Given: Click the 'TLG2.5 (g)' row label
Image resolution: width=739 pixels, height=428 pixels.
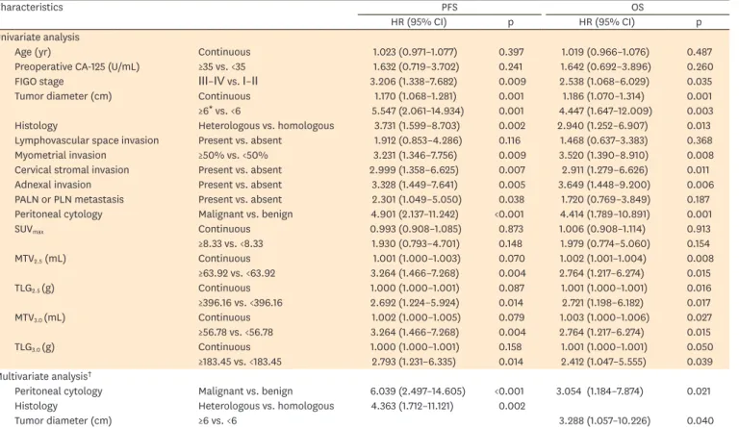Looking at the screenshot, I should tap(35, 289).
